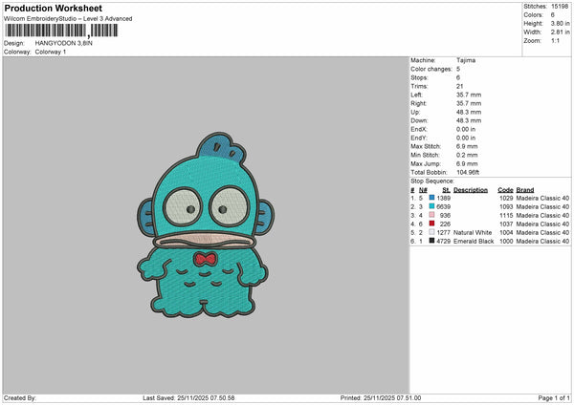The width and height of the screenshot is (574, 405).
Task: Select the red thread swatch for code 1037
Action: click(432, 224)
